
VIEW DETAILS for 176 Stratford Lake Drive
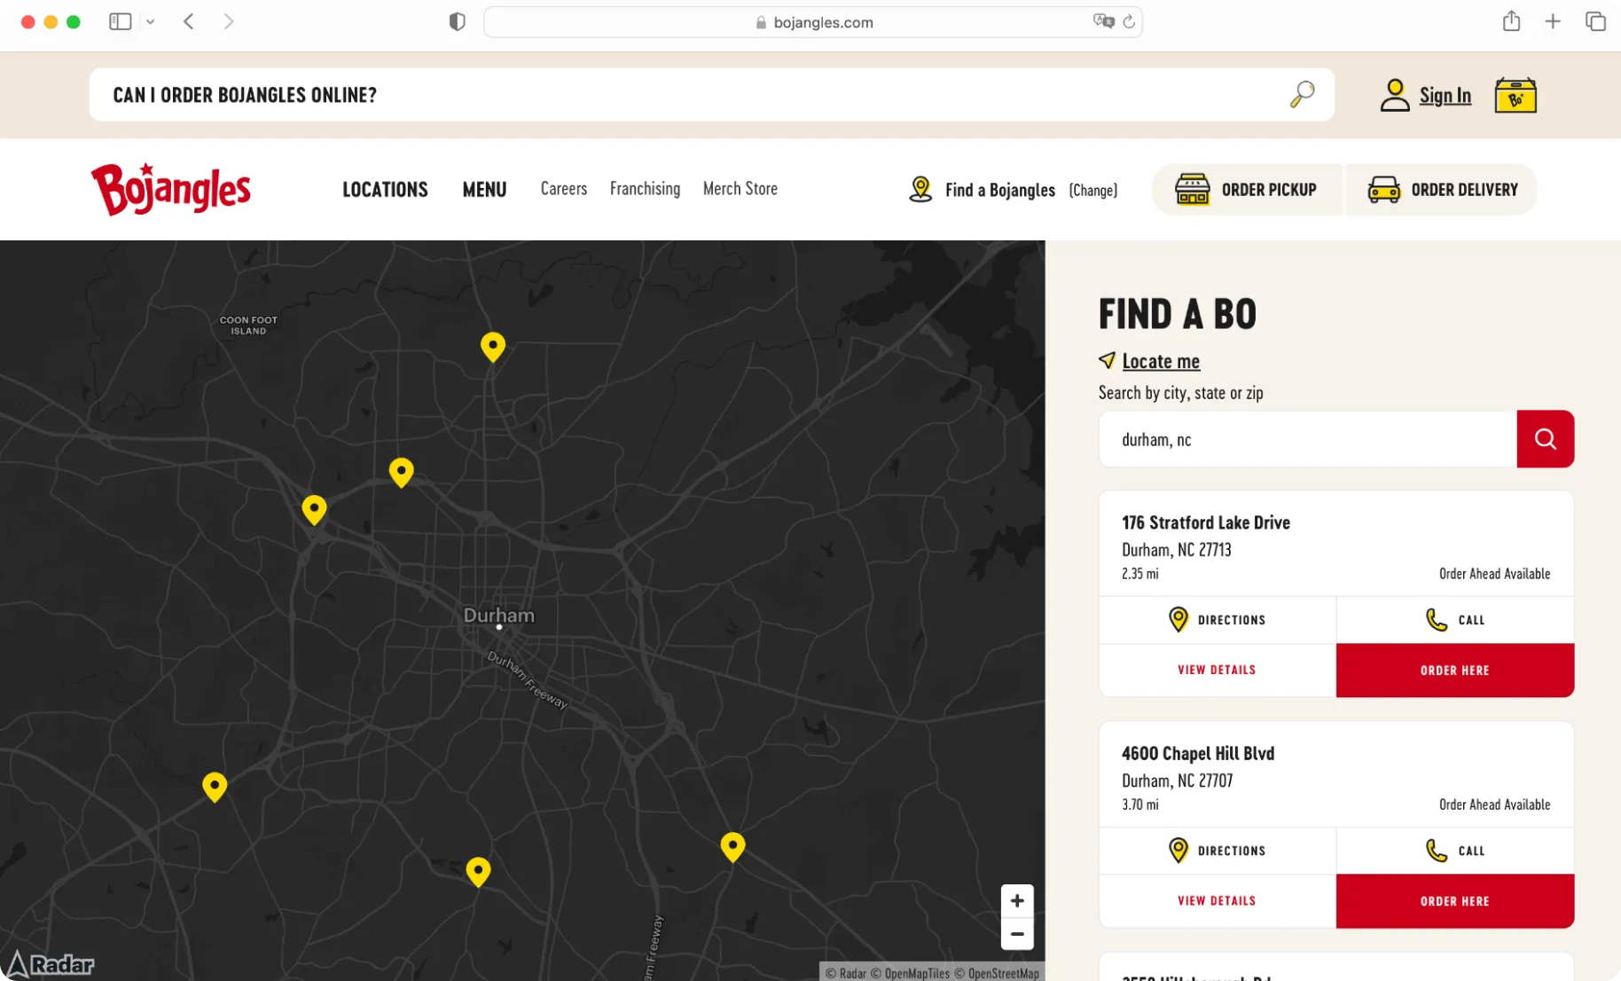[1218, 670]
